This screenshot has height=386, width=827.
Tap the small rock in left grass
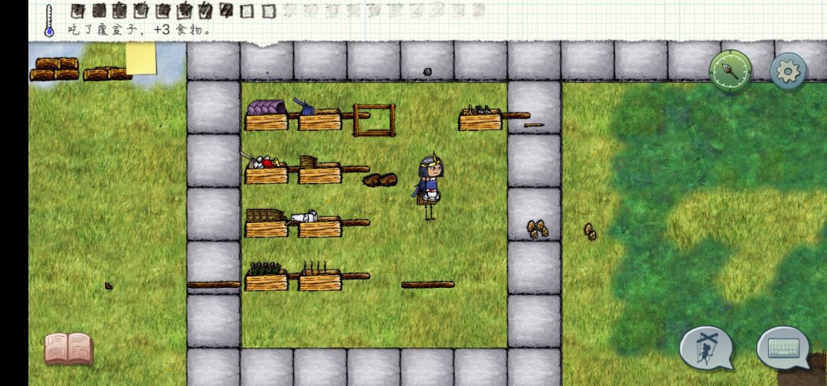109,286
